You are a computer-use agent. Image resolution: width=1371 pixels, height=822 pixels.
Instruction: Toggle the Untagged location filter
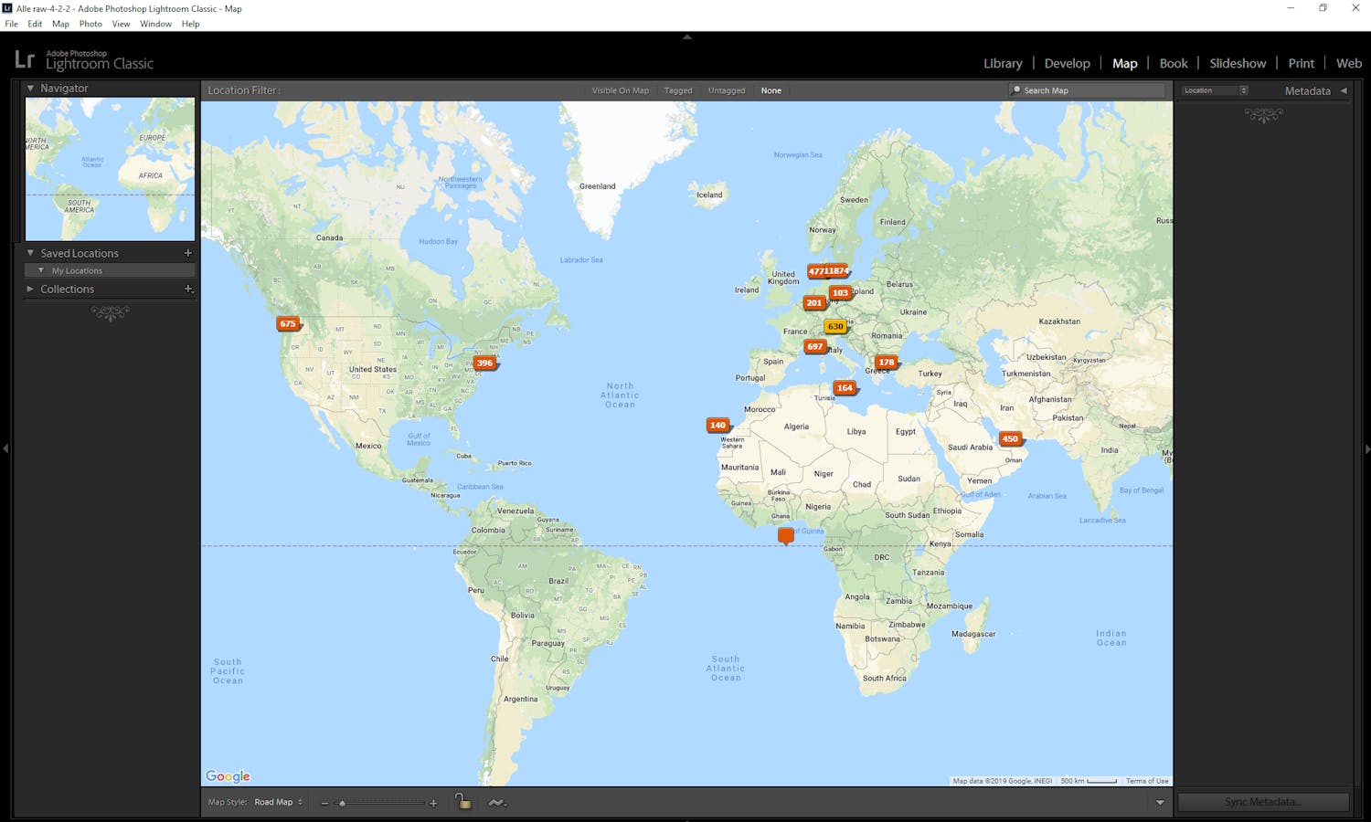point(727,90)
